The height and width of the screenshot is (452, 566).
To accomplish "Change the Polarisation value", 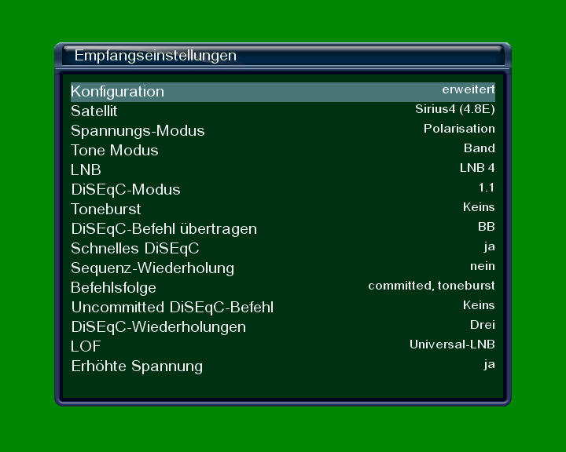I will point(459,129).
